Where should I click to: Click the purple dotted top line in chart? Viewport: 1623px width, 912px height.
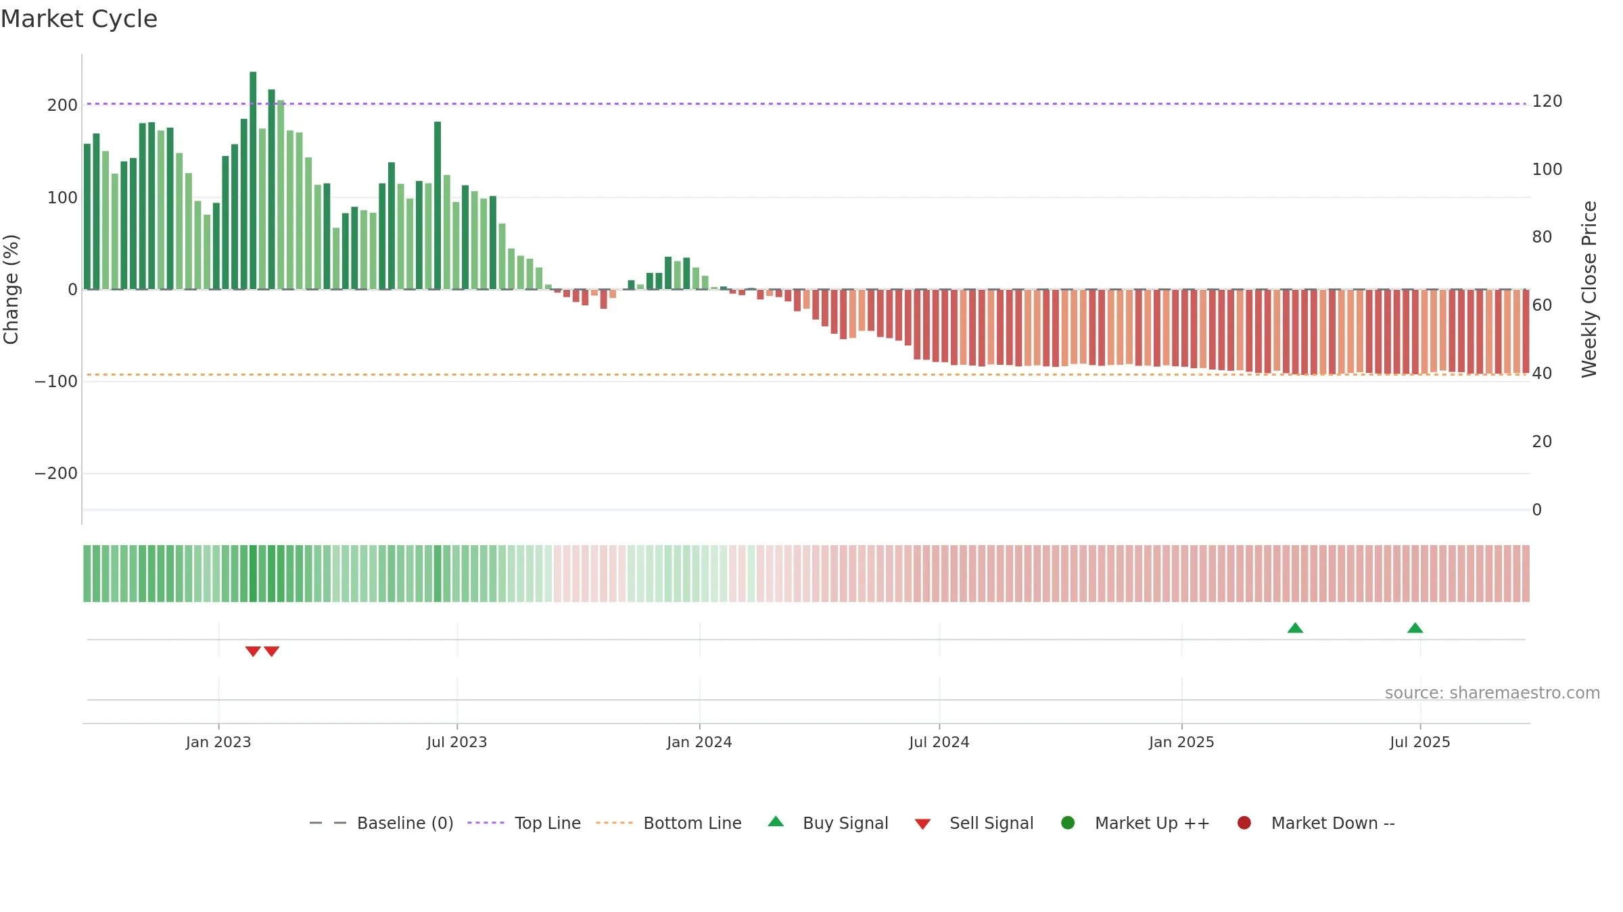coord(806,104)
